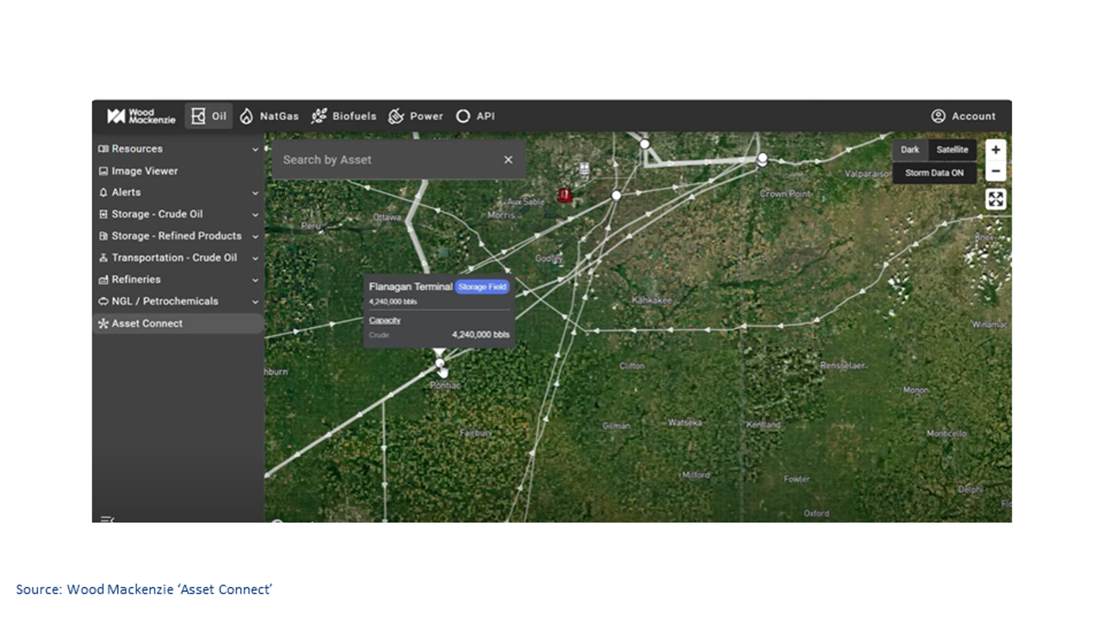Viewport: 1104px width, 621px height.
Task: Zoom out with the minus icon
Action: point(995,171)
